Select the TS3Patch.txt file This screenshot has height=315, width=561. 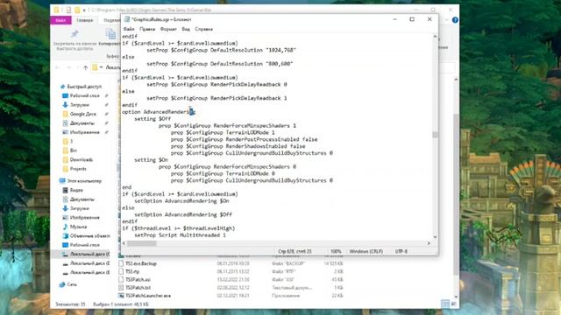[138, 288]
